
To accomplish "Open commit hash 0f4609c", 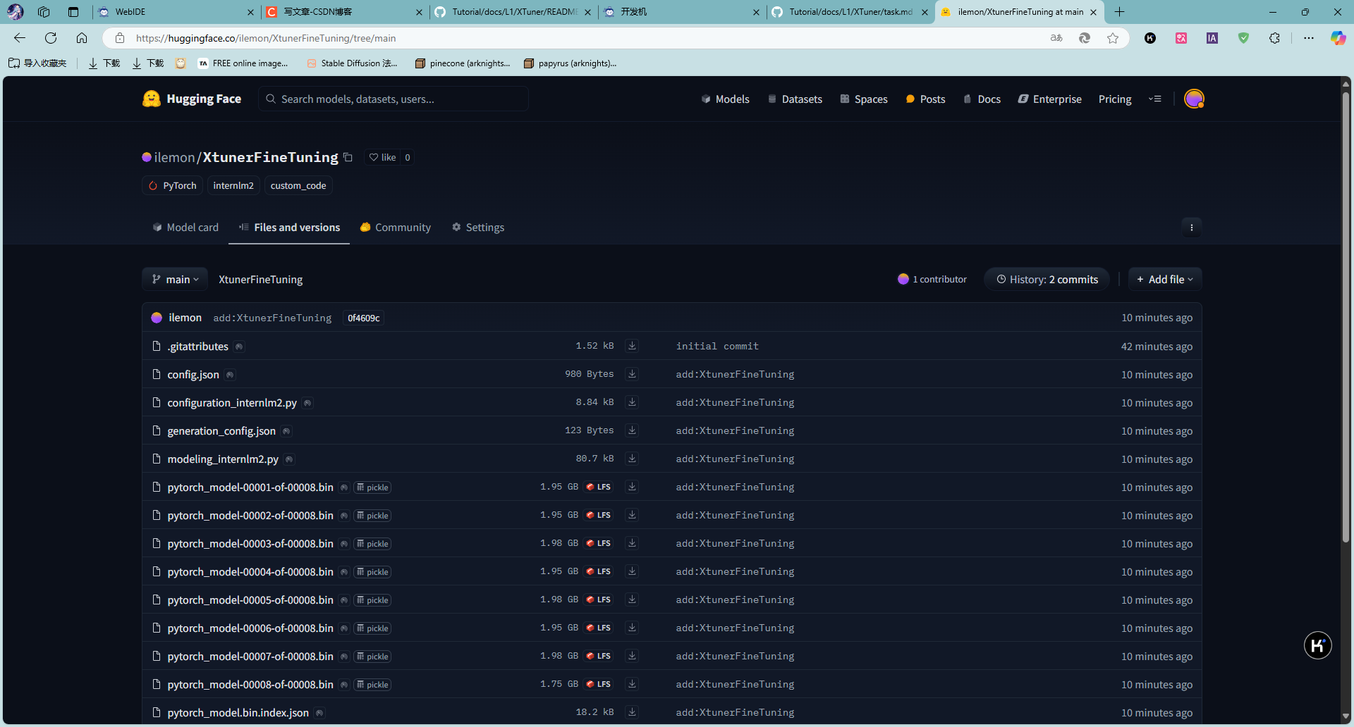I will click(363, 318).
